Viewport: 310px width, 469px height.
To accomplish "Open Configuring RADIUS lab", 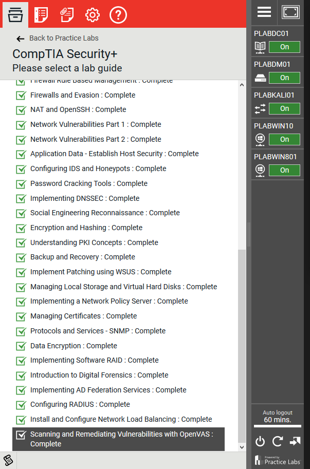I will point(80,404).
